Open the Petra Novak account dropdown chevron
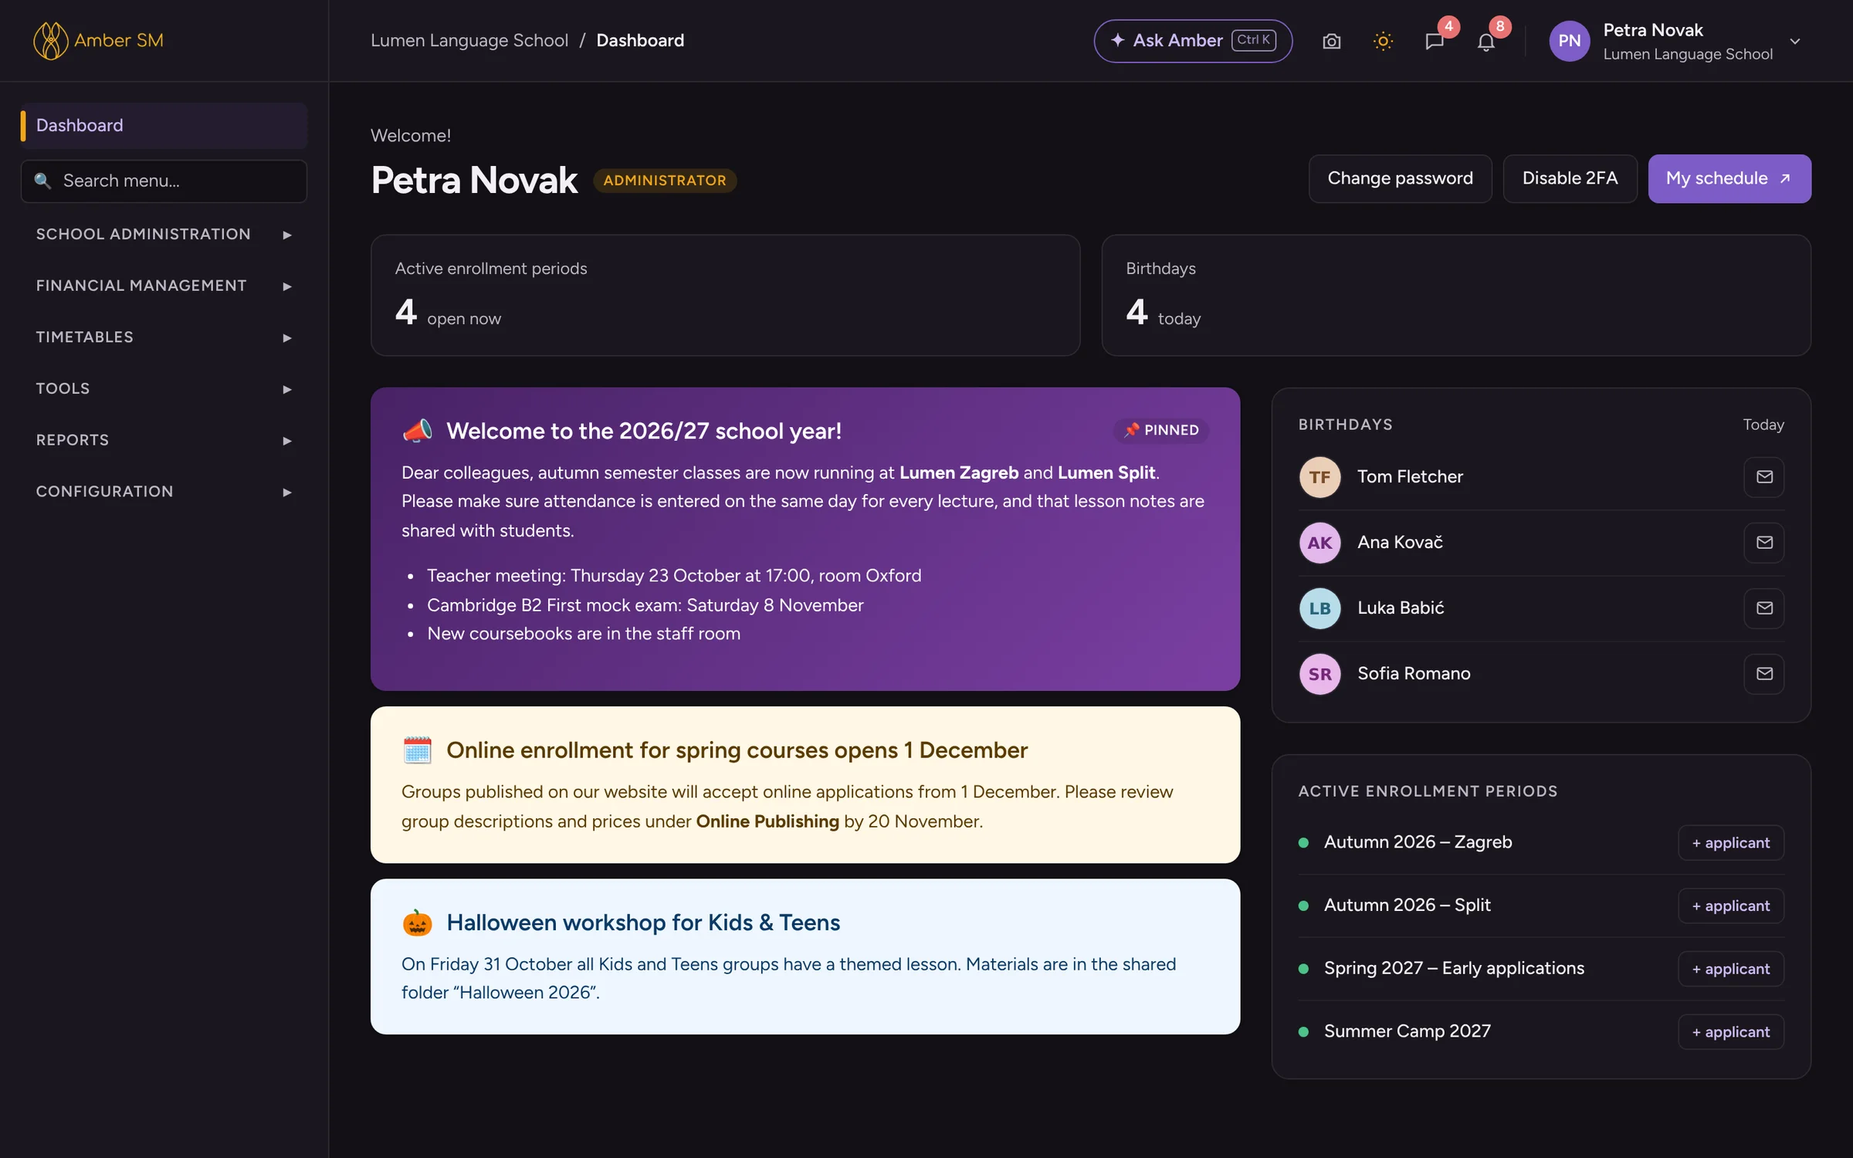Viewport: 1853px width, 1158px height. click(x=1795, y=42)
